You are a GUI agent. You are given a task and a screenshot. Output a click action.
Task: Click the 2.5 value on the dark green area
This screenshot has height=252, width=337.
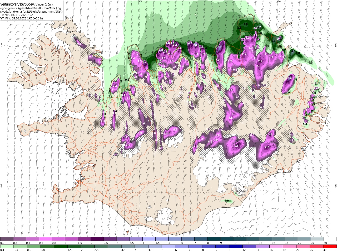click(x=240, y=28)
